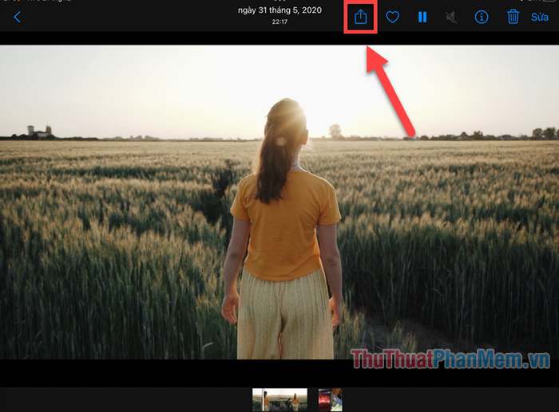Tap the date title ngày 31 tháng 5, 2020
559x412 pixels.
coord(279,10)
